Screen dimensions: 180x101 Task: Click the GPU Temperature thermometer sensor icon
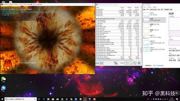[97, 20]
